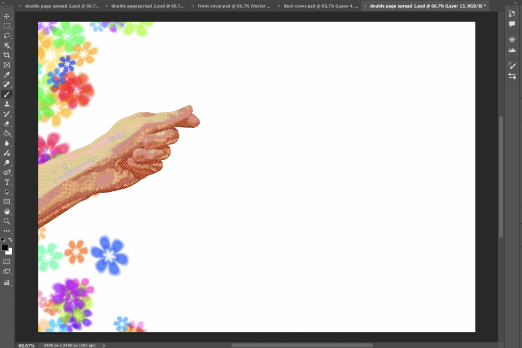Select the Move tool
Image resolution: width=522 pixels, height=348 pixels.
coord(7,16)
